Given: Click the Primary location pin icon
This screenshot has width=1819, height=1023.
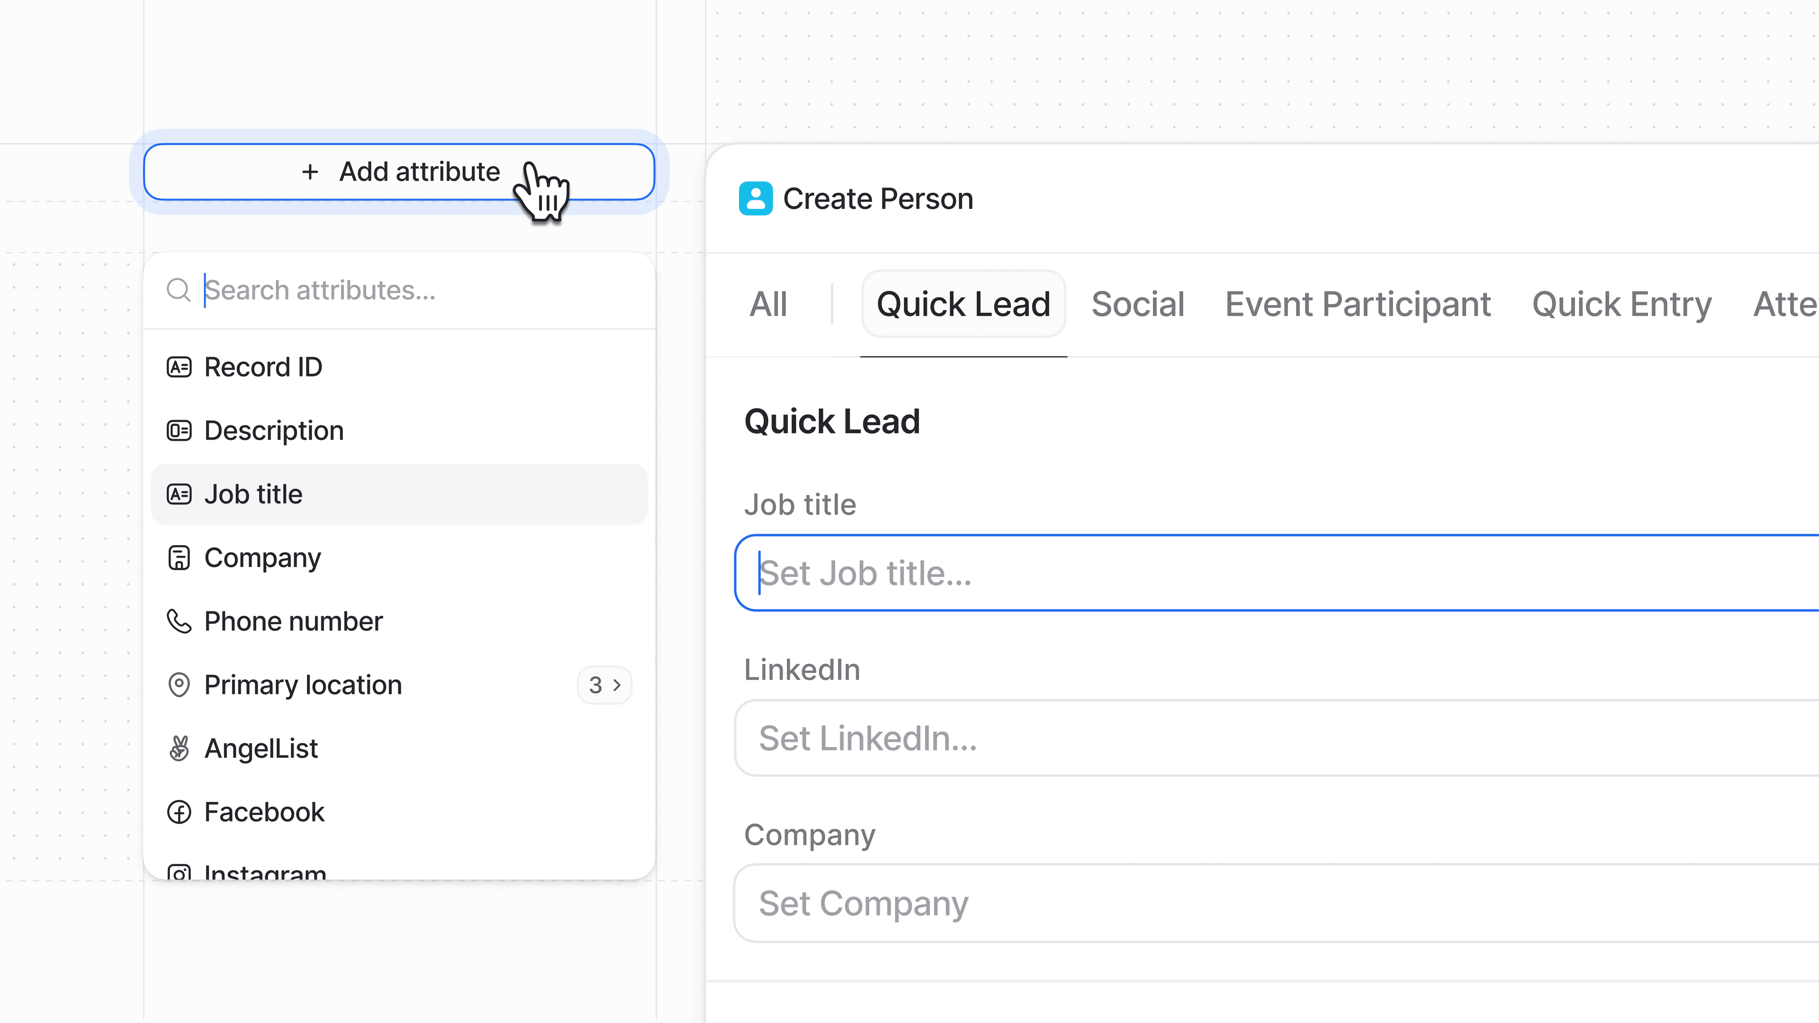Looking at the screenshot, I should pos(179,685).
